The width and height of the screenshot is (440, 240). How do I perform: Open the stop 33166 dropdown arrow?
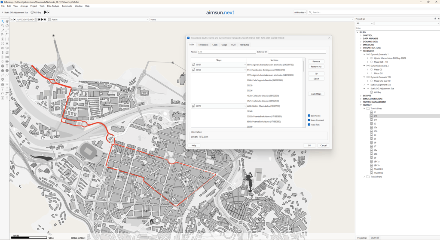click(244, 70)
